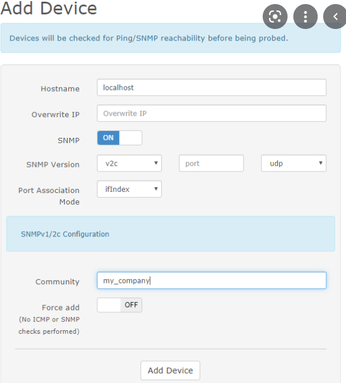The height and width of the screenshot is (383, 346).
Task: Click the visual search lens icon
Action: pos(275,17)
